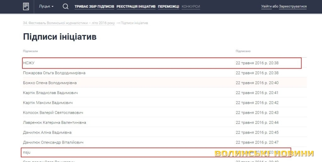322x162 pixels.
Task: Select the Переможці menu item
Action: click(168, 7)
